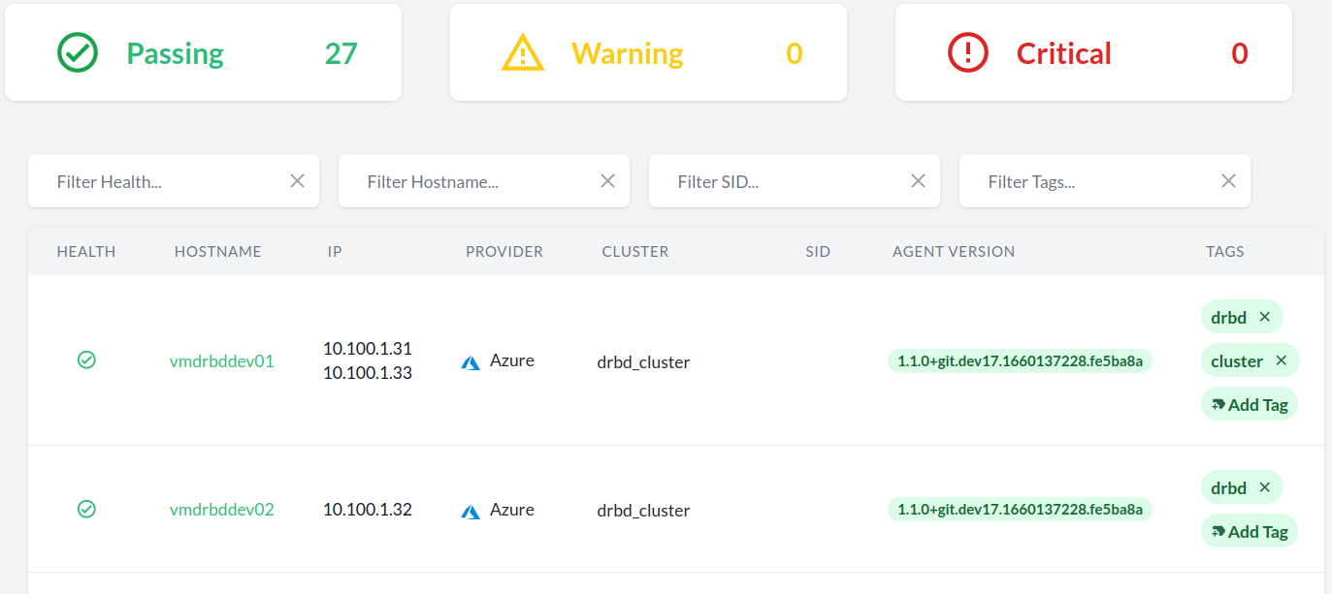
Task: Clear the Filter Health field
Action: click(297, 181)
